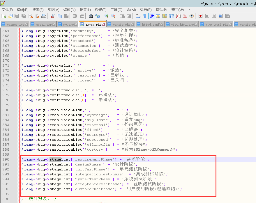256x203 pixels.
Task: Cut selection with the scissors icon
Action: pos(53,16)
